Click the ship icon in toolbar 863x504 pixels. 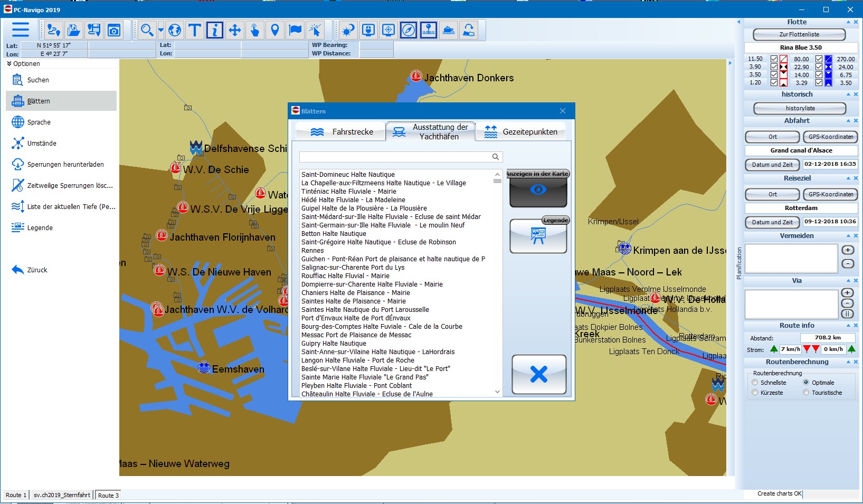tap(449, 31)
